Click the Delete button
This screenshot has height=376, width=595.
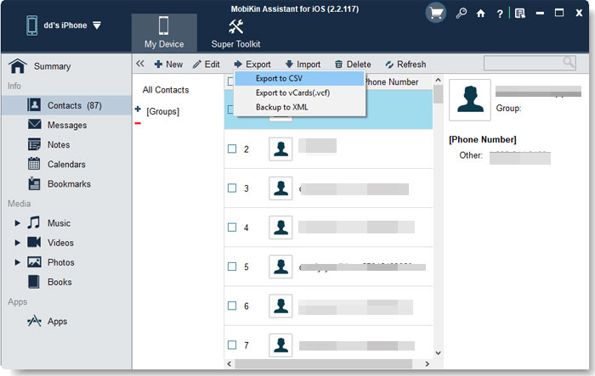(x=353, y=65)
